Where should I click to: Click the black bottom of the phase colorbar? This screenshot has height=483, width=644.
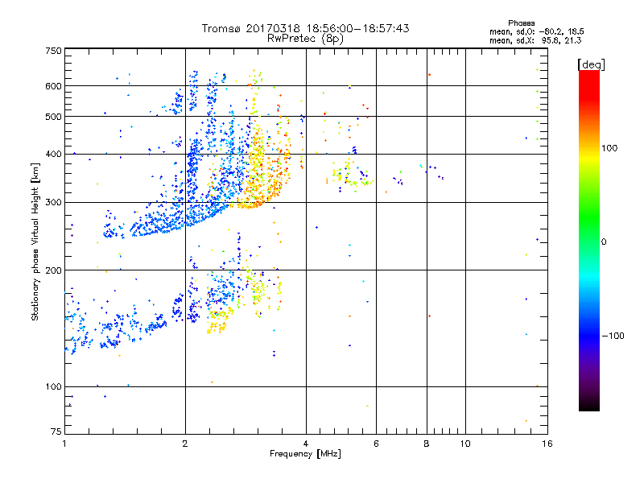589,405
